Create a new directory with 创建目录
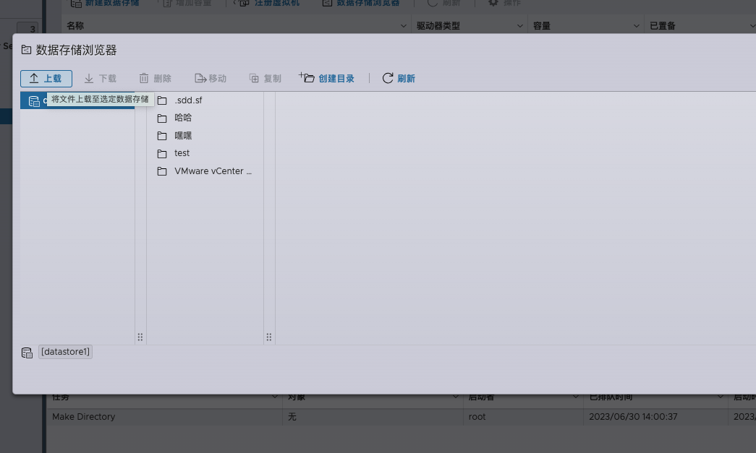This screenshot has height=453, width=756. (327, 79)
